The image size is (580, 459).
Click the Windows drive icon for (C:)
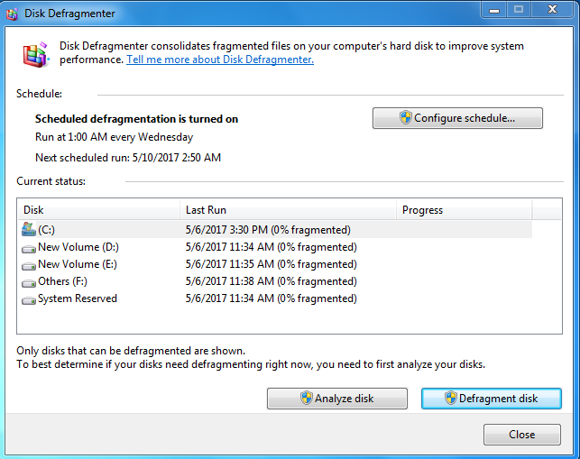point(29,230)
